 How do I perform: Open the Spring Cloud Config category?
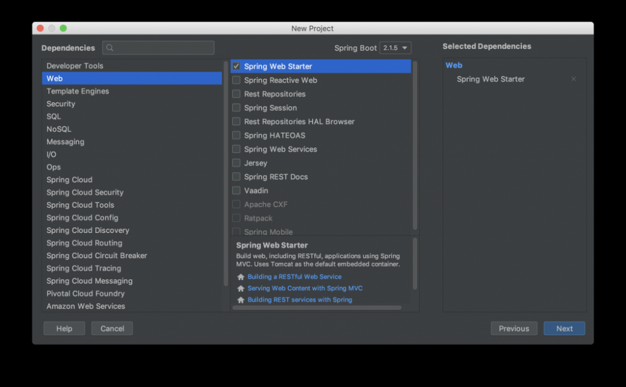pyautogui.click(x=82, y=218)
